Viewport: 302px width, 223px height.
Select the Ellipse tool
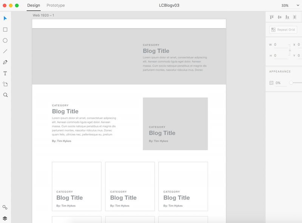click(x=5, y=40)
